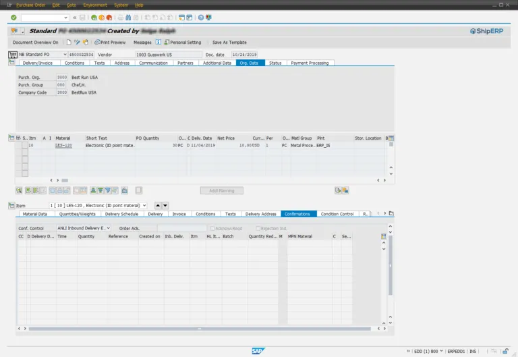
Task: Open the NB Standard PO type dropdown
Action: pyautogui.click(x=65, y=54)
